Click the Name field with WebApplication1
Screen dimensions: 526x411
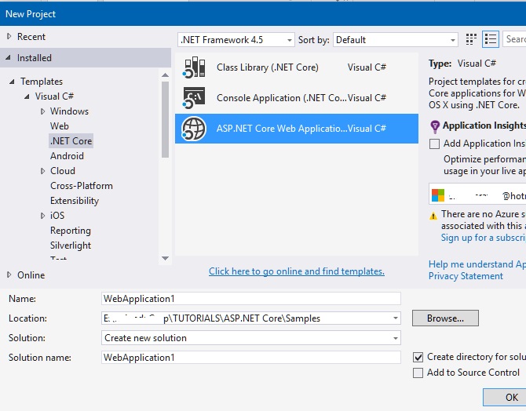(251, 298)
